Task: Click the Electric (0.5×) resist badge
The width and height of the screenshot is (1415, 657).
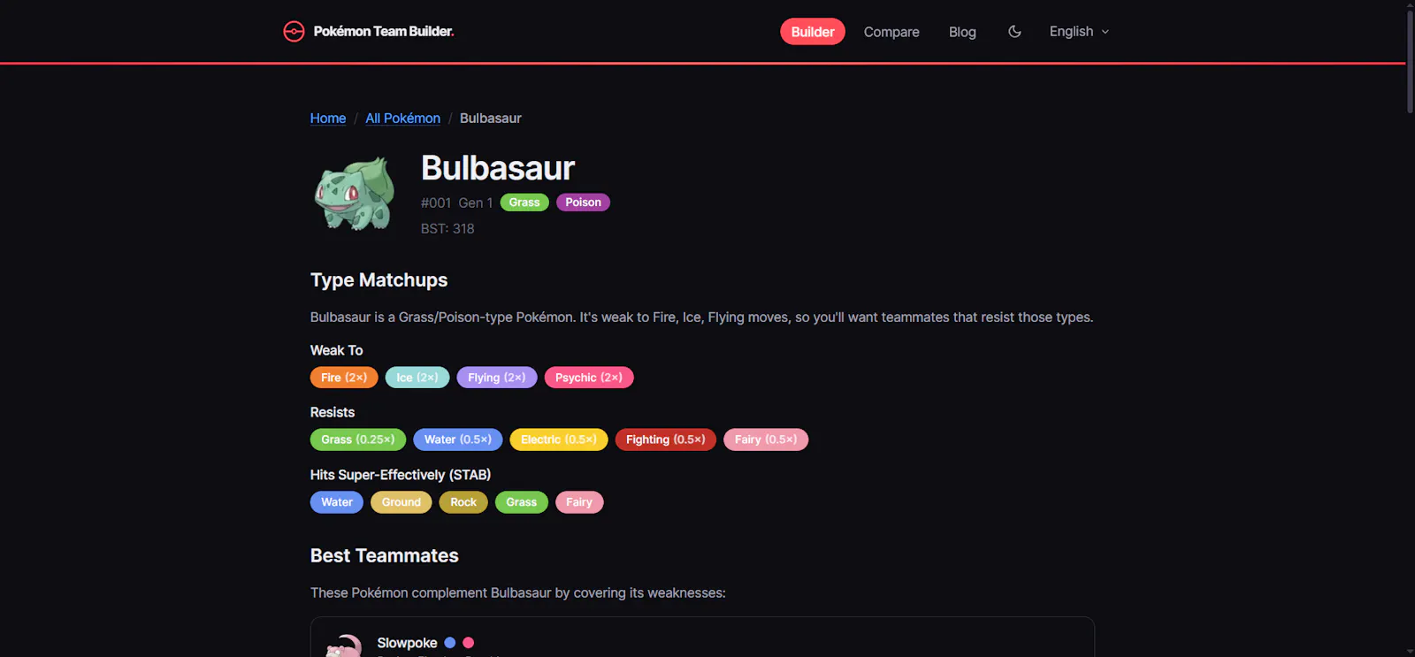Action: tap(559, 439)
